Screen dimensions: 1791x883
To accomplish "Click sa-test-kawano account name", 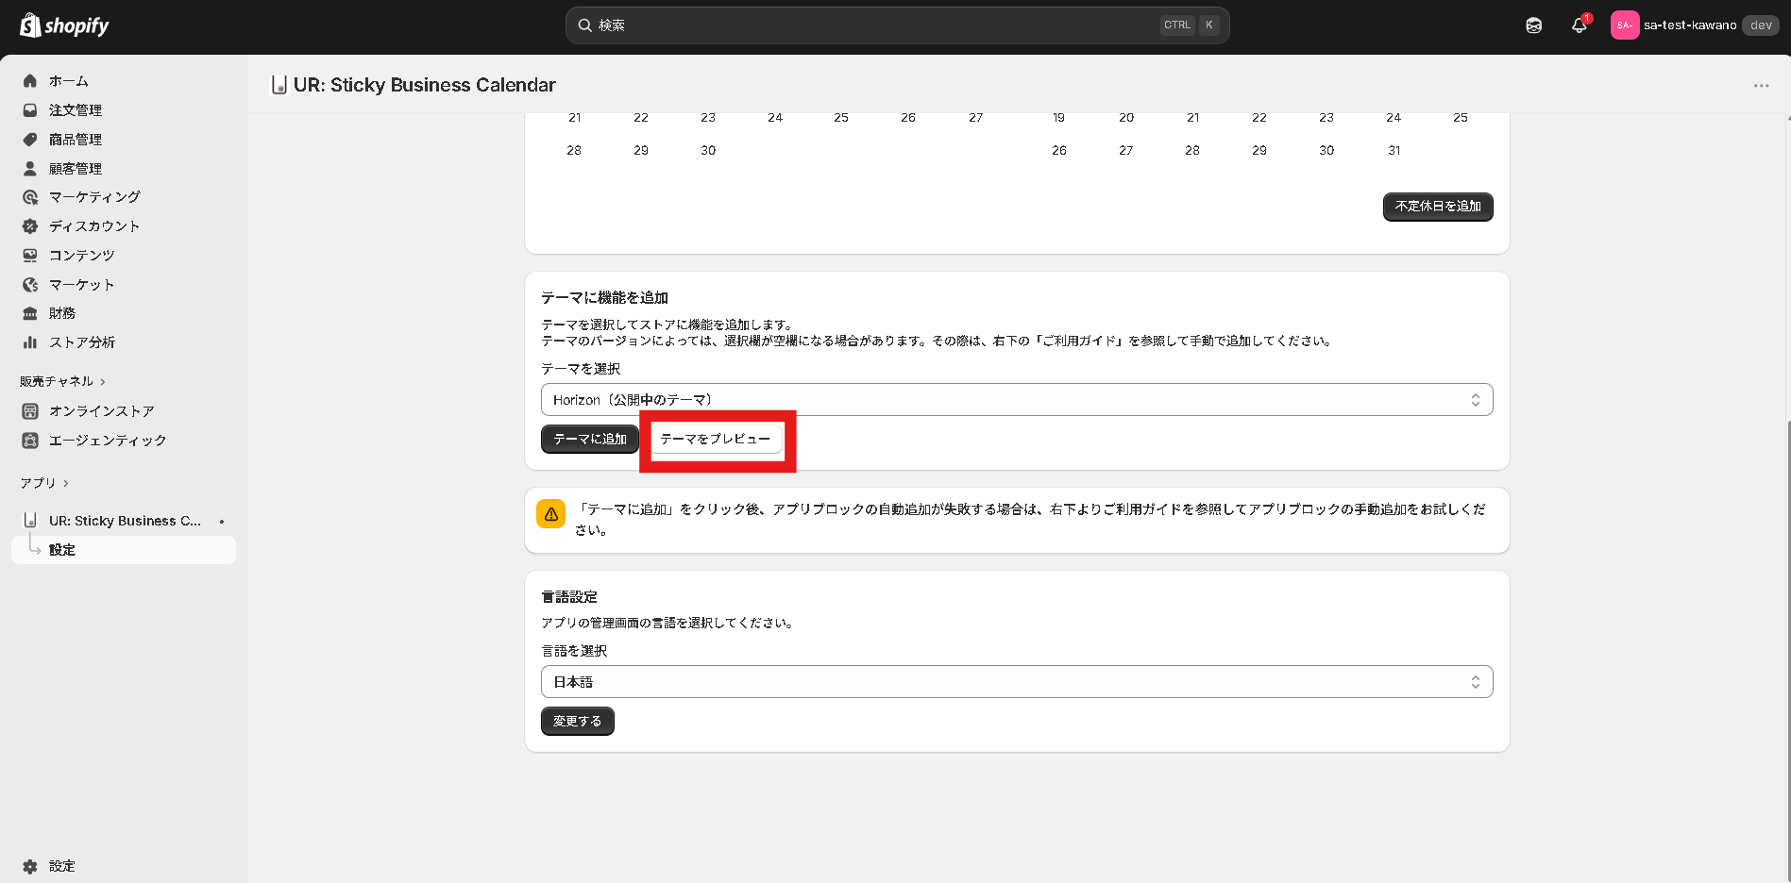I will 1690,25.
